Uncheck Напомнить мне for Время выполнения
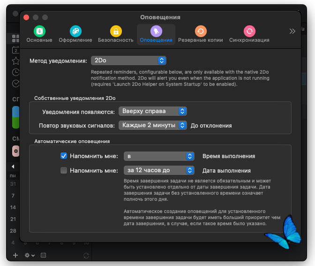 tap(64, 156)
